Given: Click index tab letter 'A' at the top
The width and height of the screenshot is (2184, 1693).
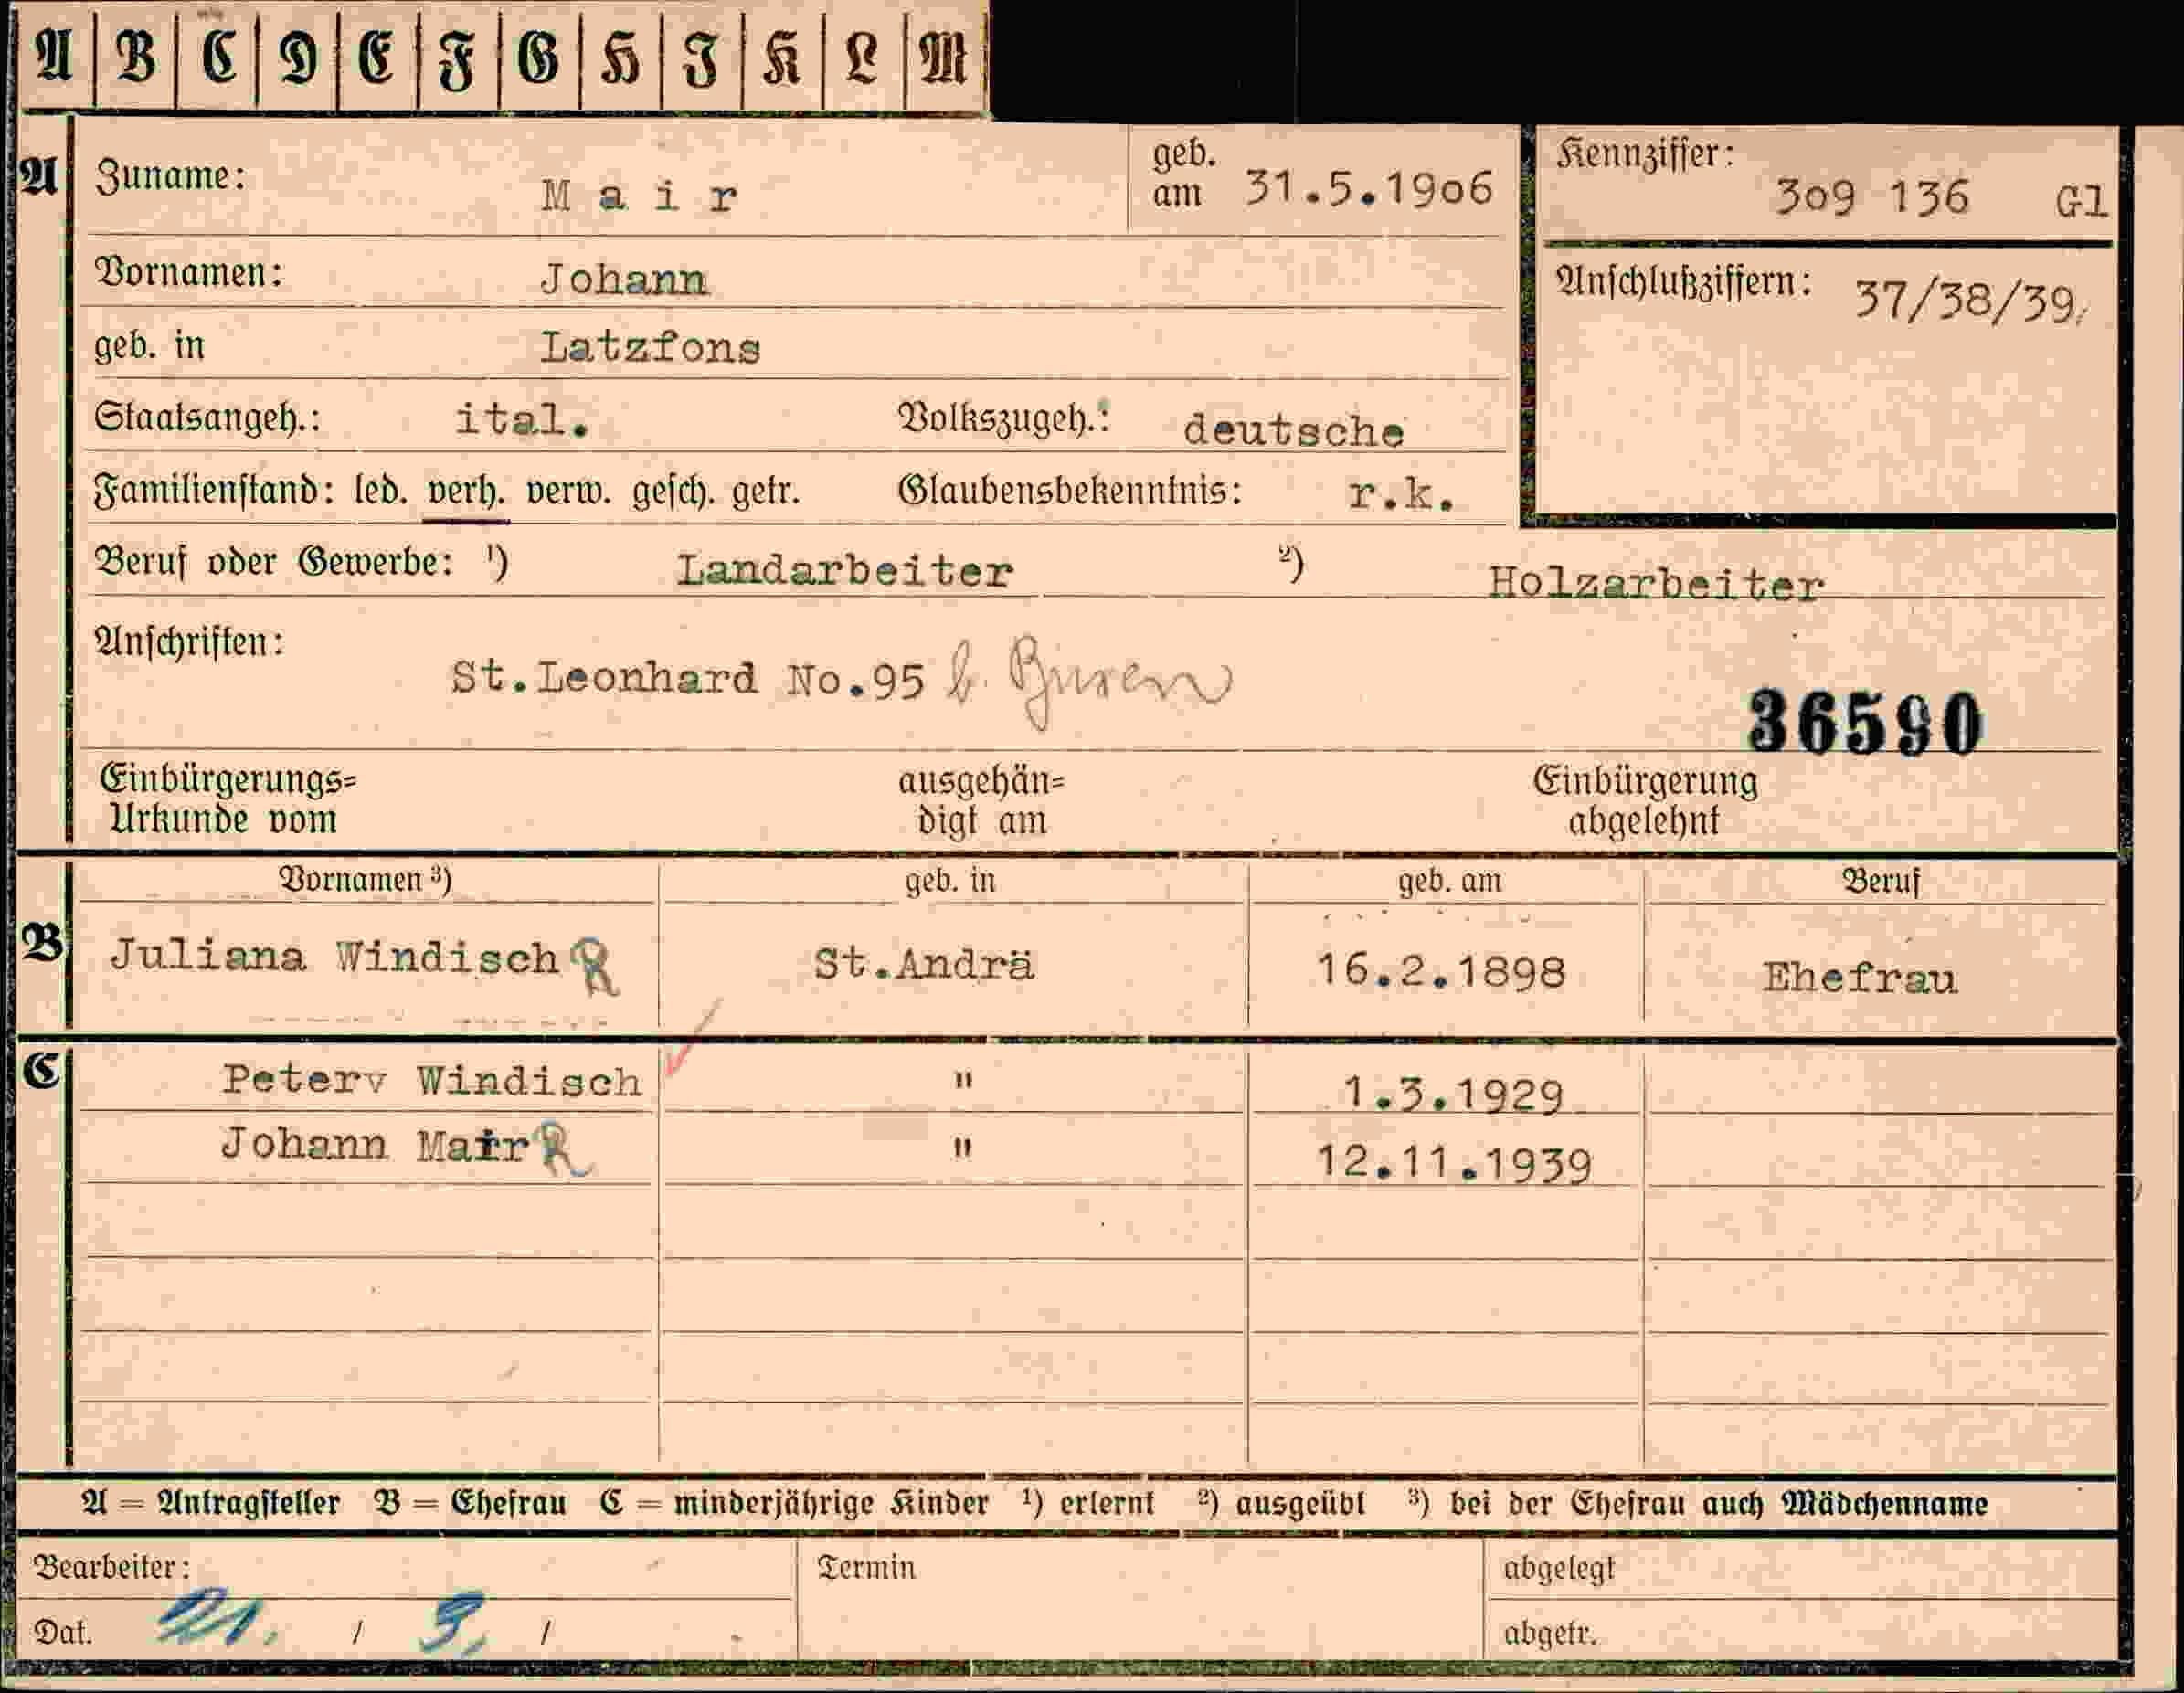Looking at the screenshot, I should 54,56.
